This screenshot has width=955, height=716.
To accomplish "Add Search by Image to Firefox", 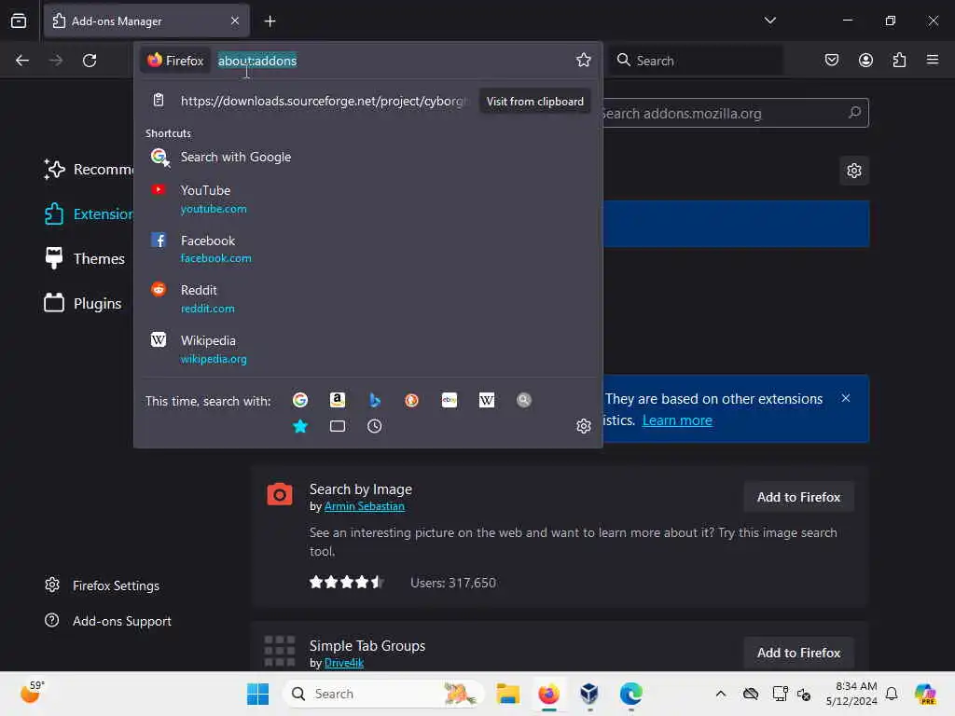I will point(798,497).
